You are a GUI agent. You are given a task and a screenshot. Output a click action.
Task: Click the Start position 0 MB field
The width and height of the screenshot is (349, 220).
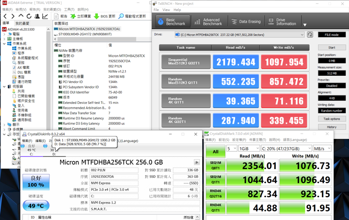point(332,61)
